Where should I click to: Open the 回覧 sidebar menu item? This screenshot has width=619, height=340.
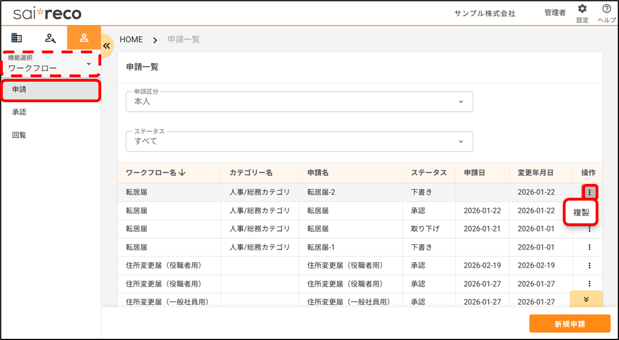coord(19,135)
